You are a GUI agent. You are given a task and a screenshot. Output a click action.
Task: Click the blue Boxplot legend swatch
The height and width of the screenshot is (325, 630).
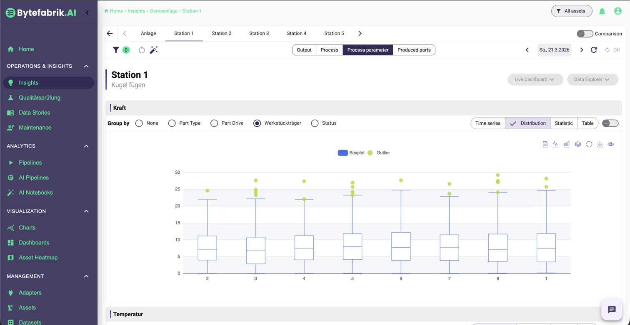pyautogui.click(x=342, y=153)
